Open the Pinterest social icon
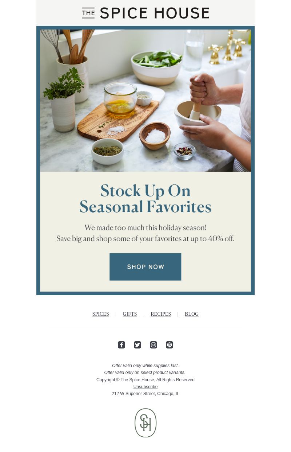291x452 pixels. pos(170,345)
